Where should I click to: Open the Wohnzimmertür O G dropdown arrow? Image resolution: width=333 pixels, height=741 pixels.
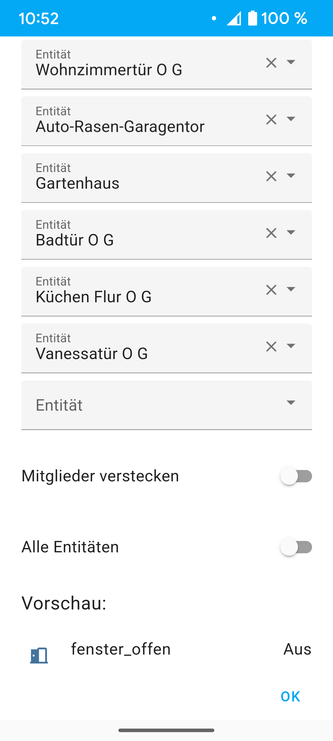(291, 62)
